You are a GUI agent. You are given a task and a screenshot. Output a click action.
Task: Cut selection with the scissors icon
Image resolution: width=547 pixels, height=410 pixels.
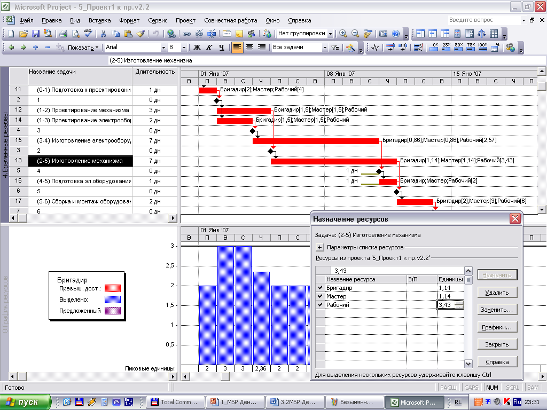click(x=103, y=34)
